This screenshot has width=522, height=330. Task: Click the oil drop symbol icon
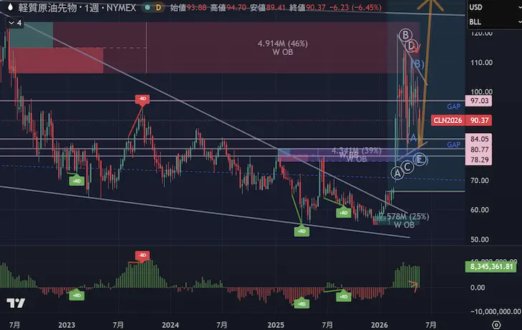tap(10, 7)
